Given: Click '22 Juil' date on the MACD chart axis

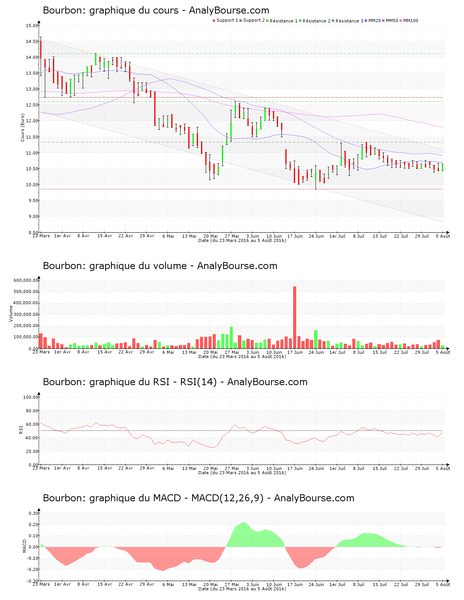Looking at the screenshot, I should (x=401, y=585).
